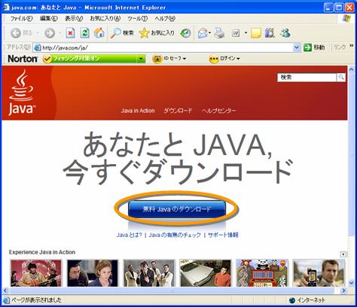The image size is (357, 307).
Task: Open the Messenger people icon
Action: (x=285, y=33)
